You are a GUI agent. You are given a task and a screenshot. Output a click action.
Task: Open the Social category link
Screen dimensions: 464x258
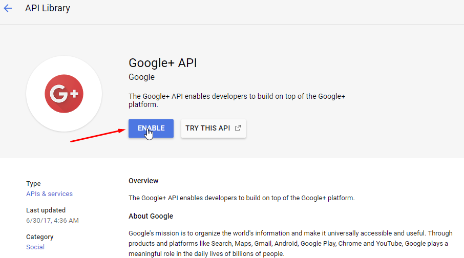(35, 247)
